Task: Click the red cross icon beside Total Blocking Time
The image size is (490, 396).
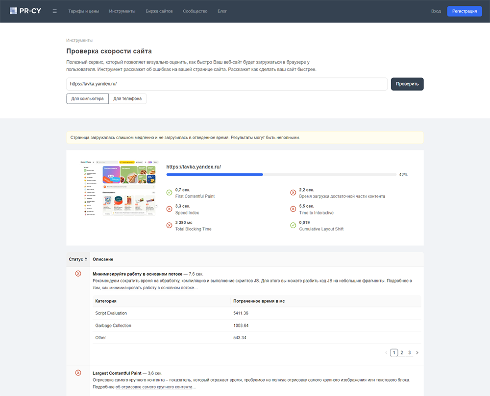Action: pyautogui.click(x=169, y=225)
